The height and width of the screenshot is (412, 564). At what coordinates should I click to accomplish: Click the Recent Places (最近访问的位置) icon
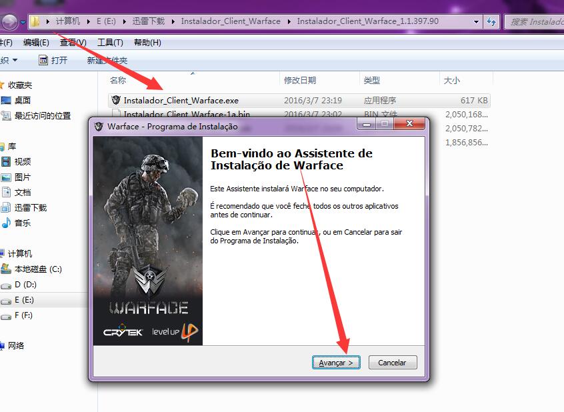pyautogui.click(x=6, y=115)
